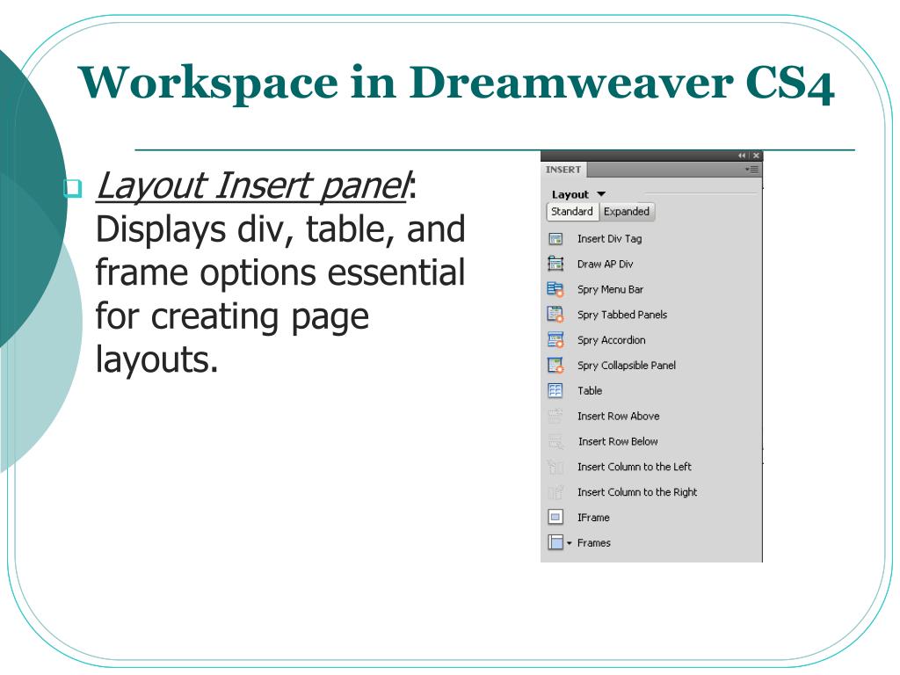Click Insert Column to the Left icon
The image size is (900, 675).
click(555, 467)
